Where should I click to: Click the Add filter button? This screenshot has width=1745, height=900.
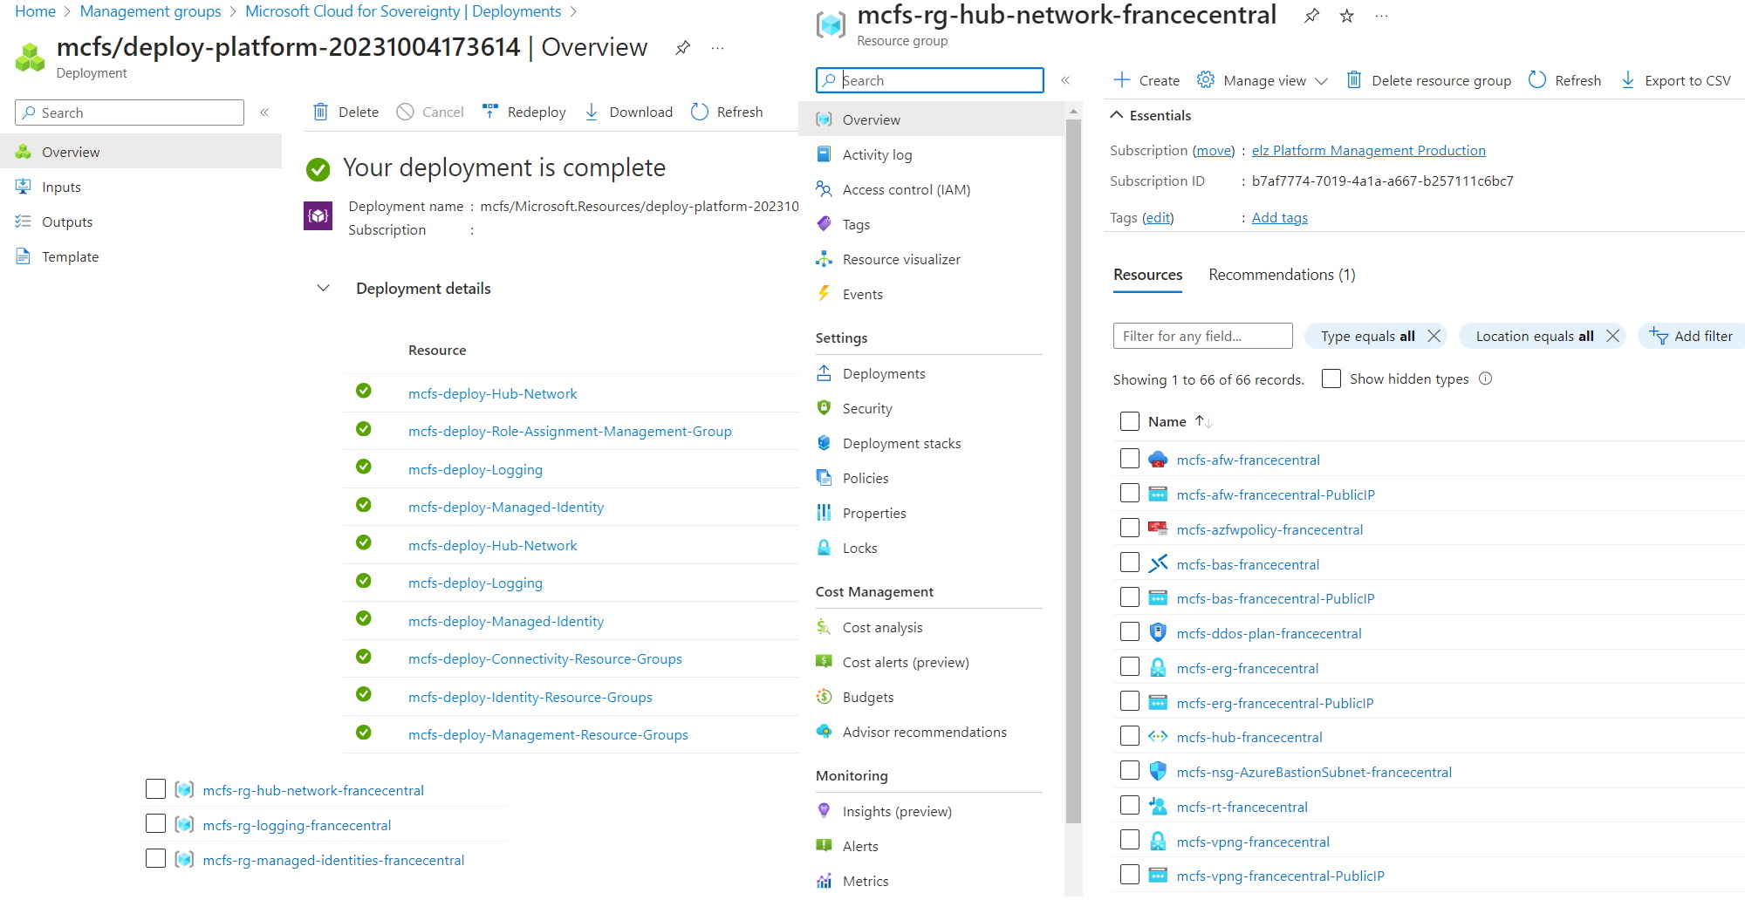(1692, 336)
